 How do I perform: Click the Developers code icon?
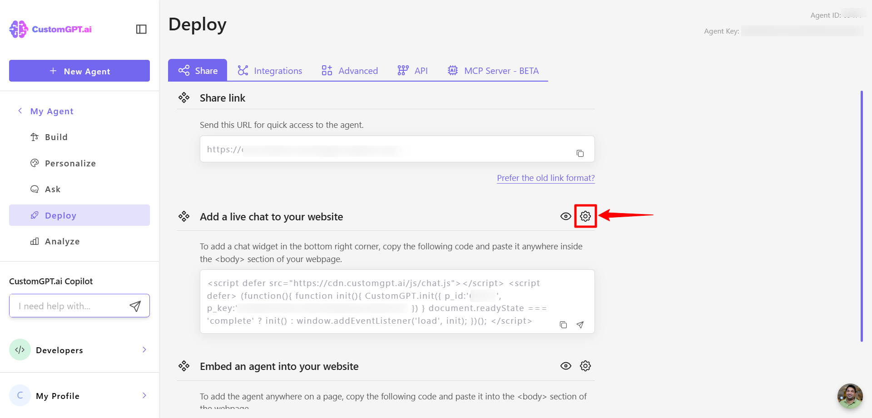tap(20, 350)
